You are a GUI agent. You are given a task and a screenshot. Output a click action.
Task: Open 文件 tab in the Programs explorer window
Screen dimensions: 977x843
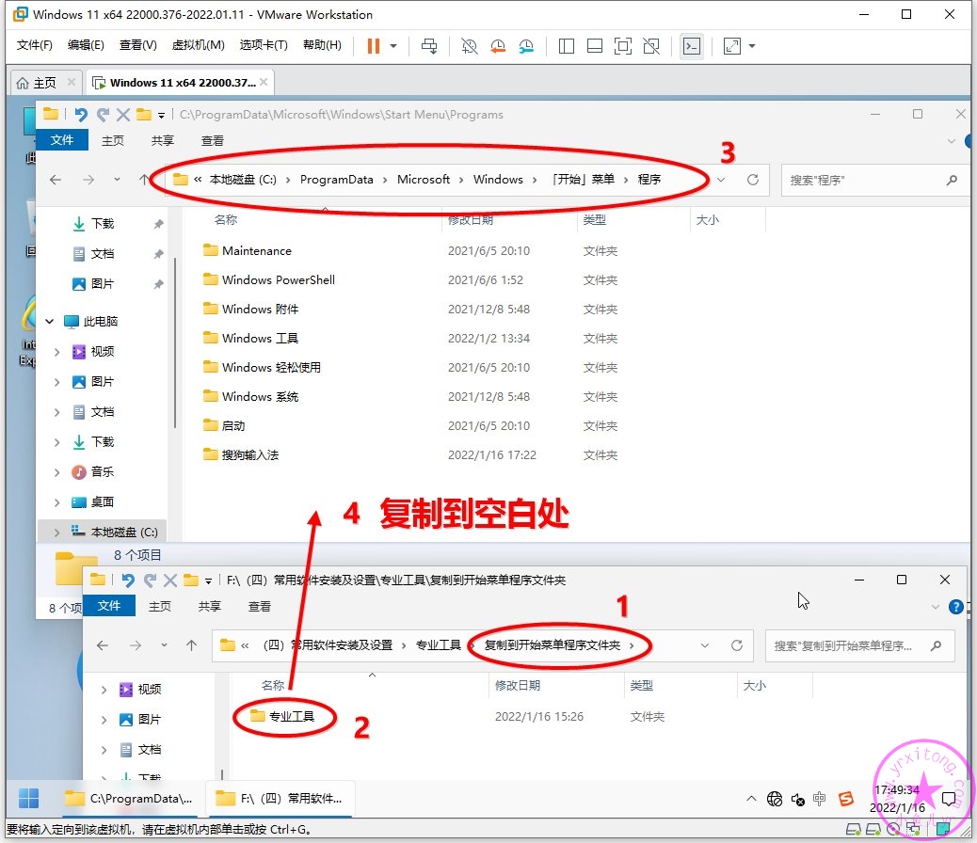click(62, 140)
